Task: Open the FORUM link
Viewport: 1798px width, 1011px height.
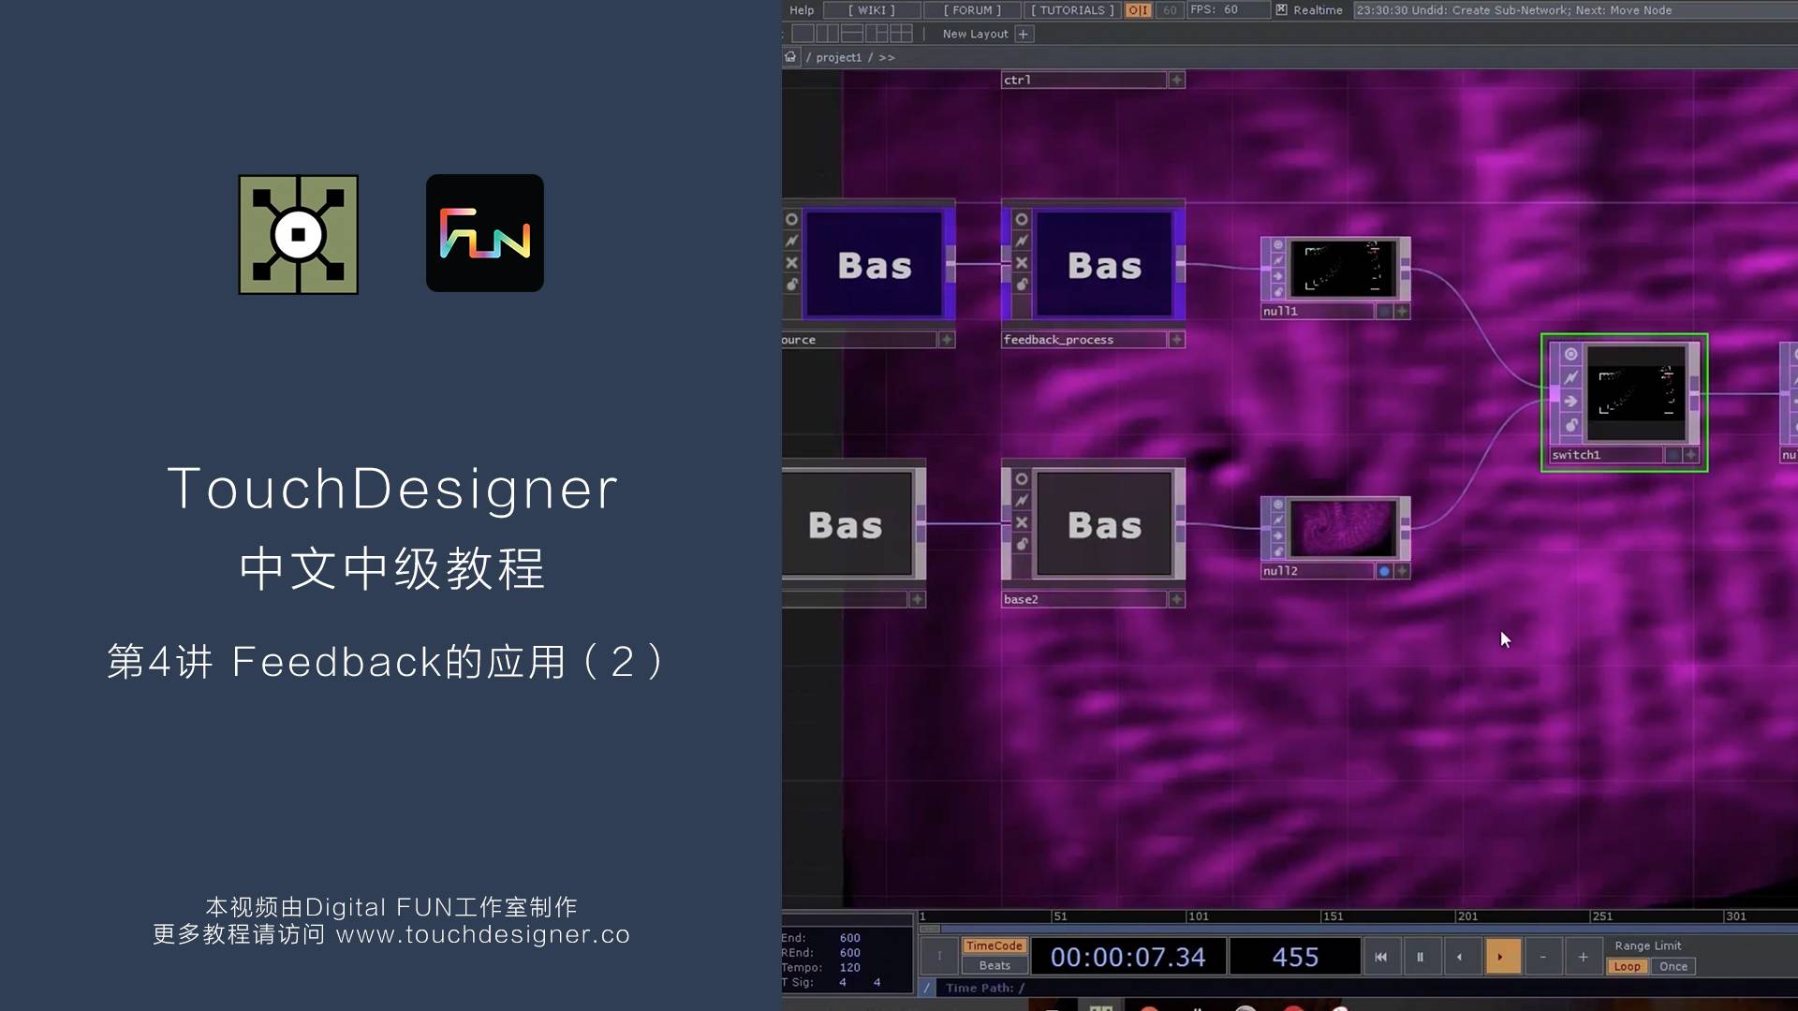Action: [x=972, y=10]
